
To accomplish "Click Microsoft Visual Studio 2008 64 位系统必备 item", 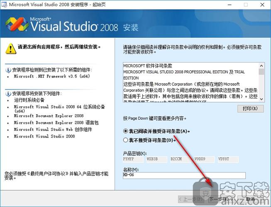I will pyautogui.click(x=59, y=109).
